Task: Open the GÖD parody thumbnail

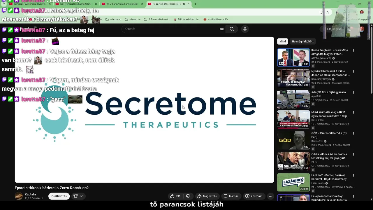Action: pyautogui.click(x=293, y=140)
